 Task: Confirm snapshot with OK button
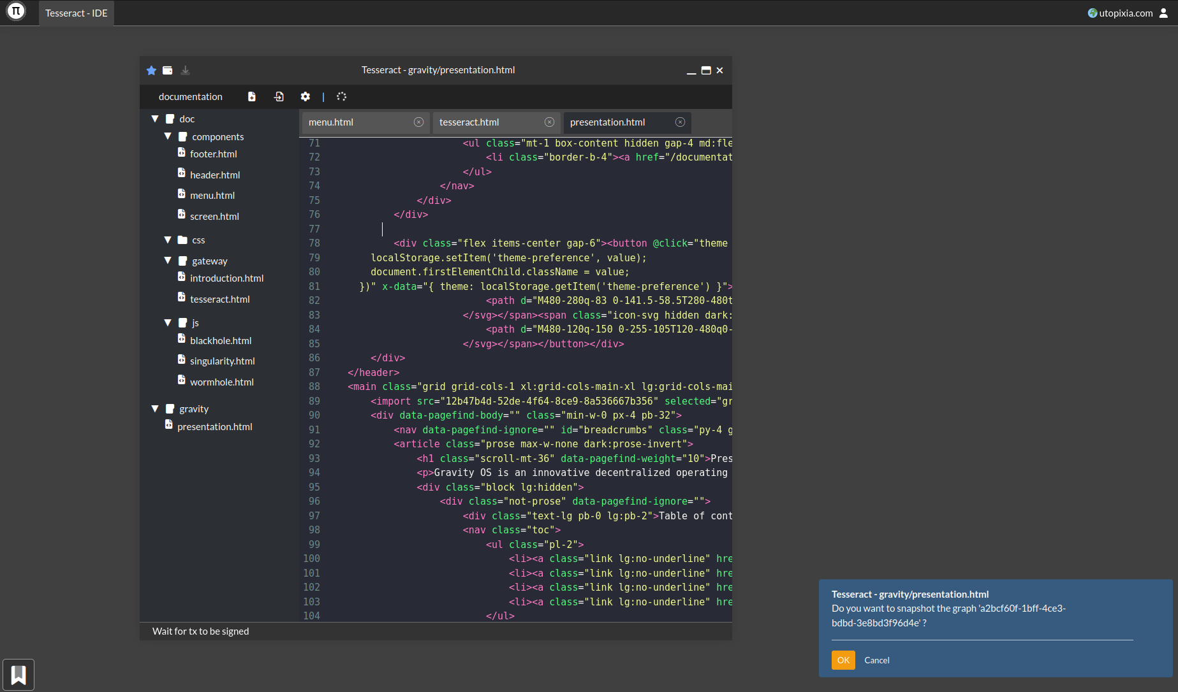[x=843, y=660]
